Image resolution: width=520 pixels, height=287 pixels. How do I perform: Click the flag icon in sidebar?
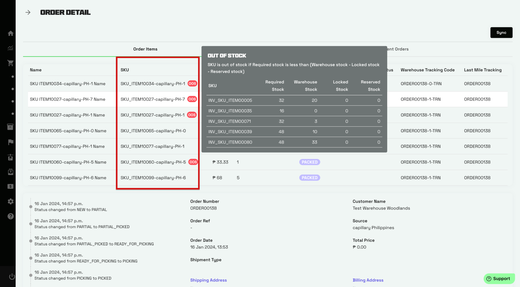[x=10, y=142]
